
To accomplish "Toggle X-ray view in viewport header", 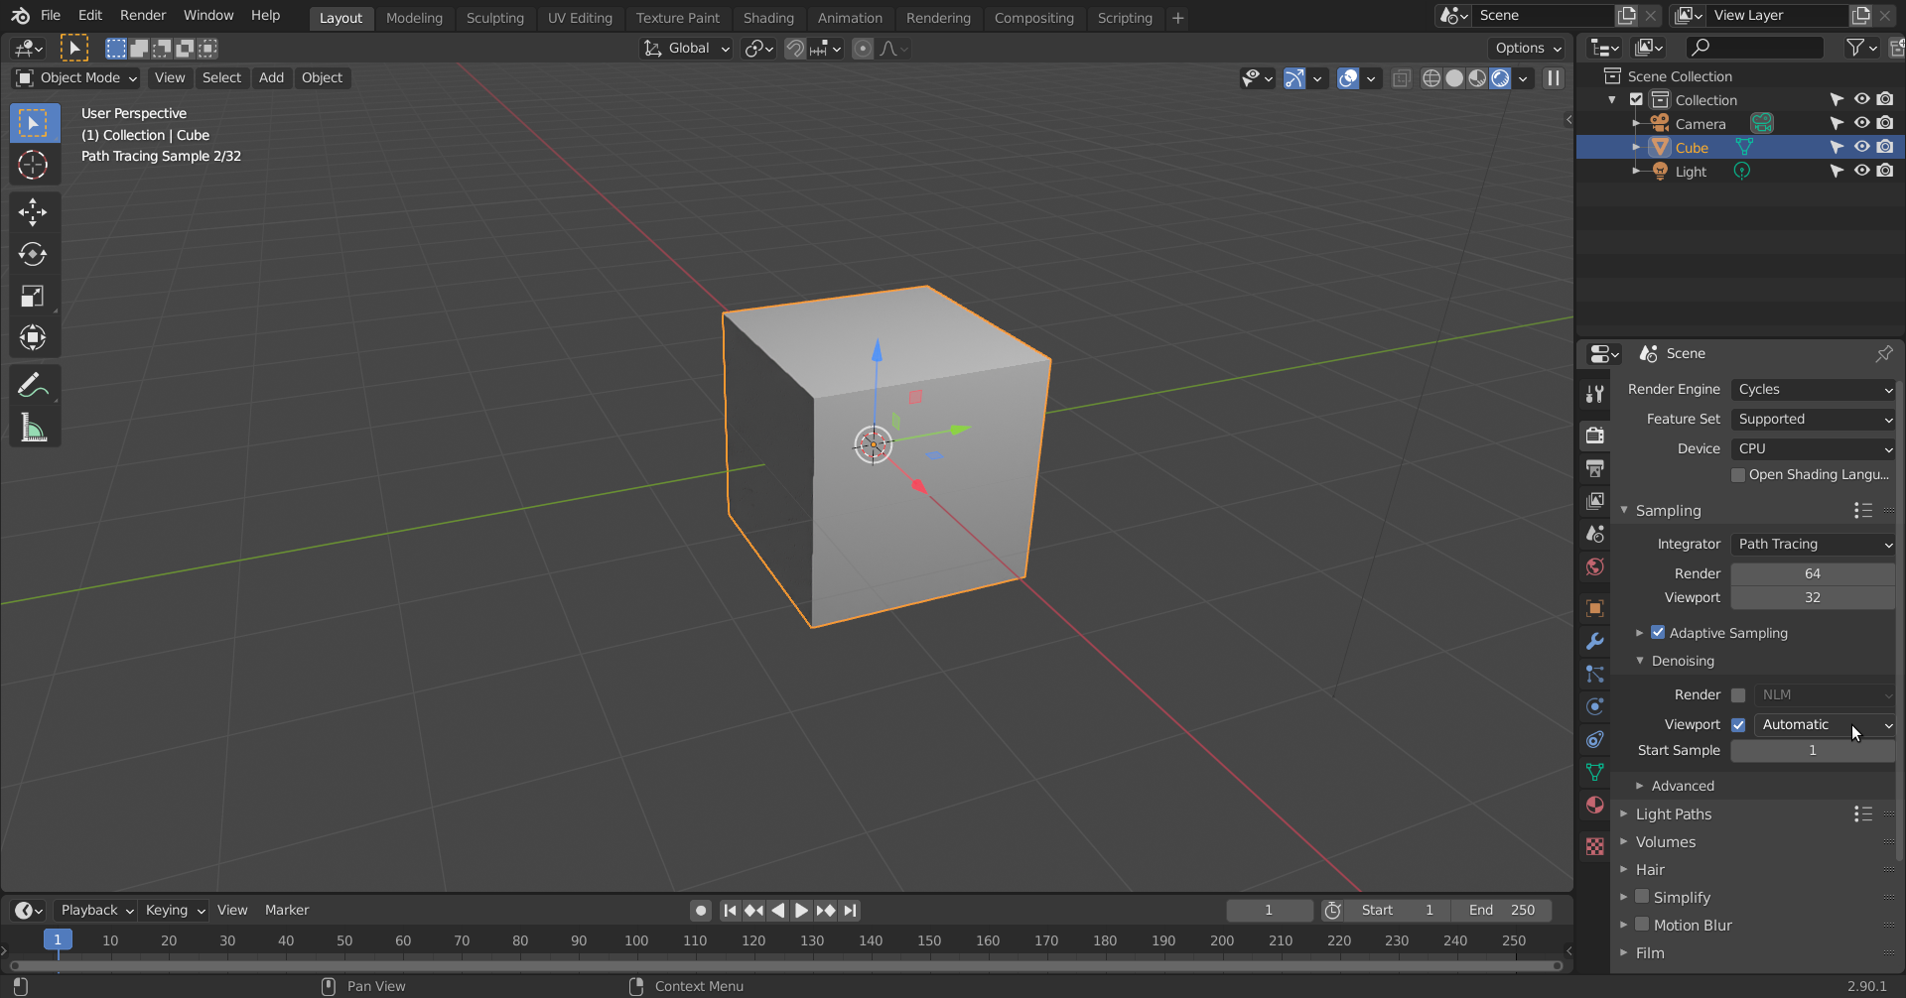I will click(1401, 78).
